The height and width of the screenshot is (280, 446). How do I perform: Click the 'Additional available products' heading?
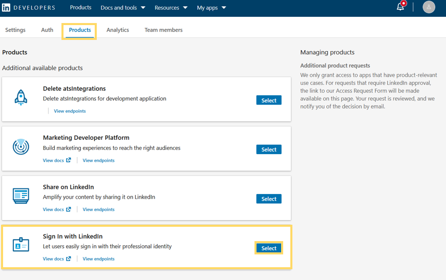point(43,68)
